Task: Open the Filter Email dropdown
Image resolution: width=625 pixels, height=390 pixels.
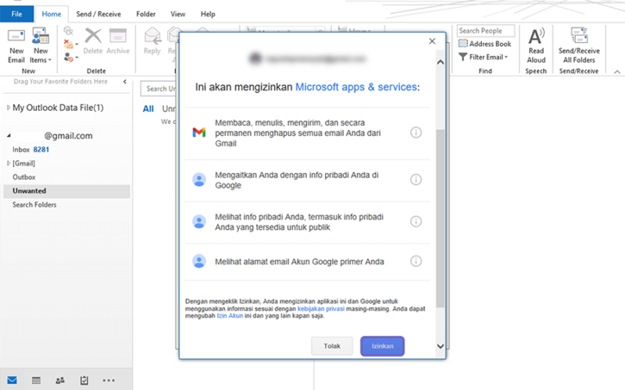Action: click(483, 57)
